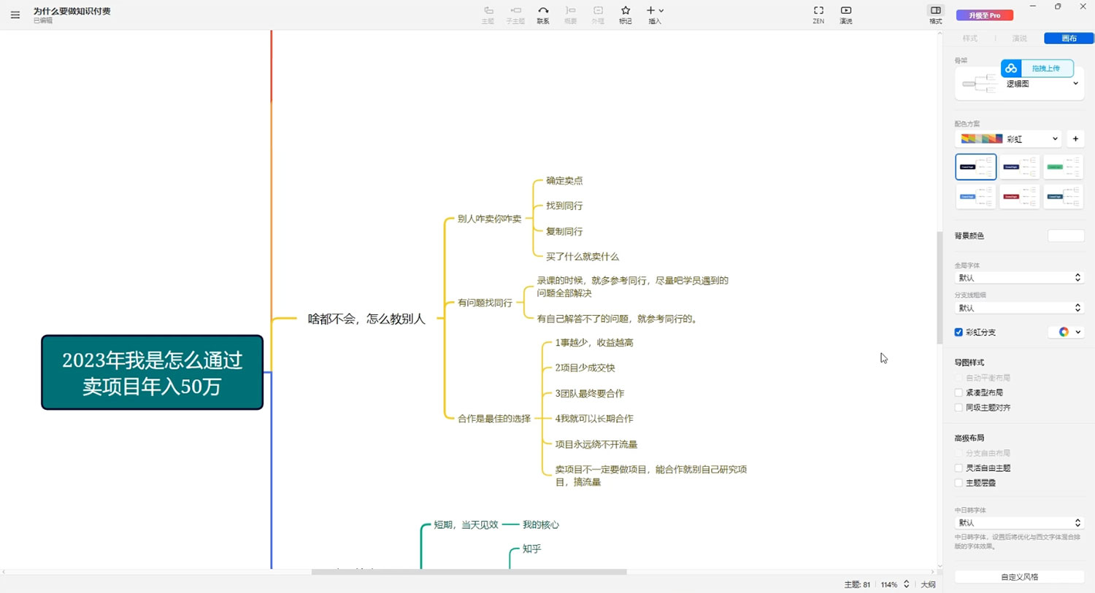This screenshot has height=593, width=1095.
Task: Click the 自定义风格 custom style button
Action: (x=1019, y=576)
